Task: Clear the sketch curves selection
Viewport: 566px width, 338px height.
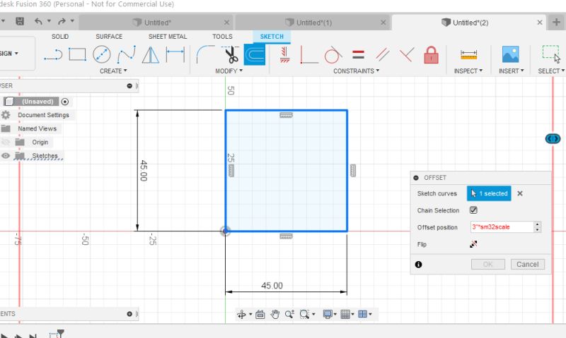Action: pyautogui.click(x=519, y=193)
